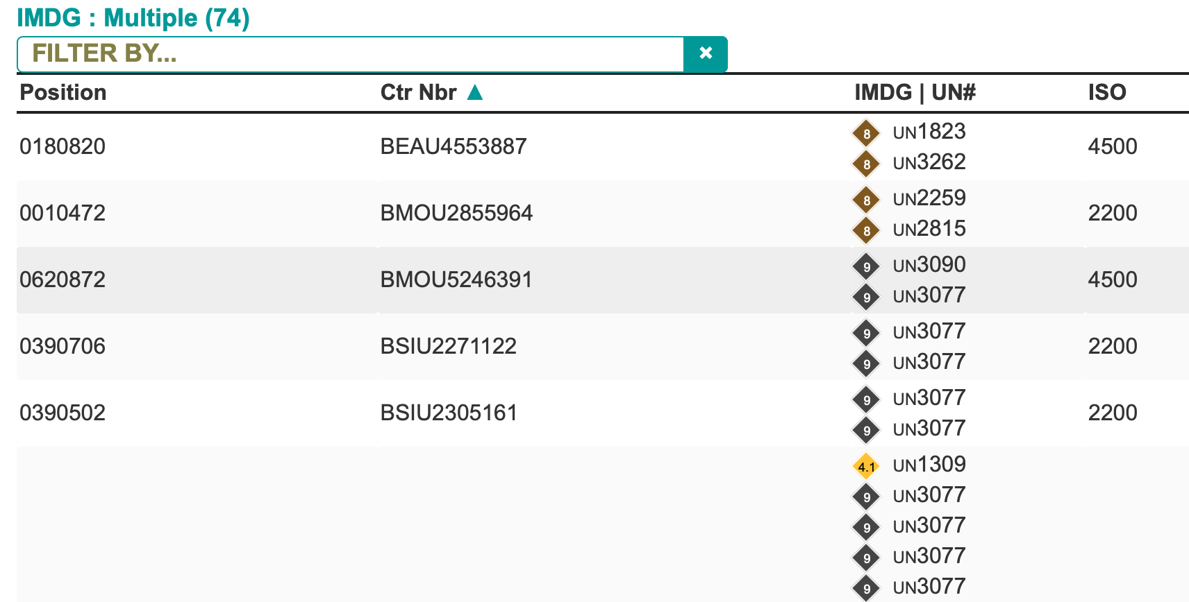1189x602 pixels.
Task: Click the yellow 4.1 hazard icon beside UN1309
Action: [x=866, y=466]
